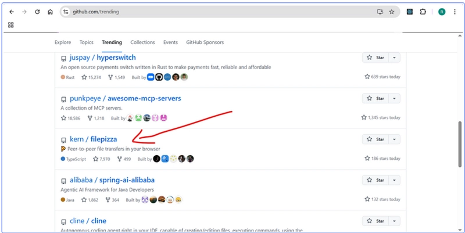Click the 364 forks count for spring-ai-alibaba

[112, 200]
